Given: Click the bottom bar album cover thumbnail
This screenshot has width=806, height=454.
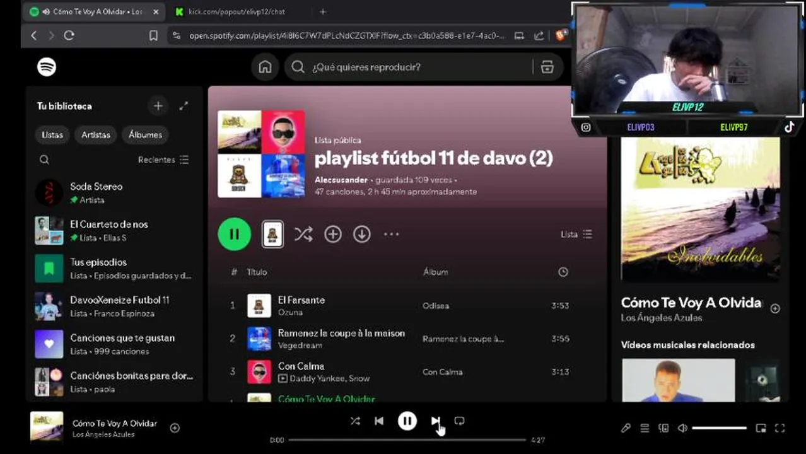Looking at the screenshot, I should coord(47,427).
